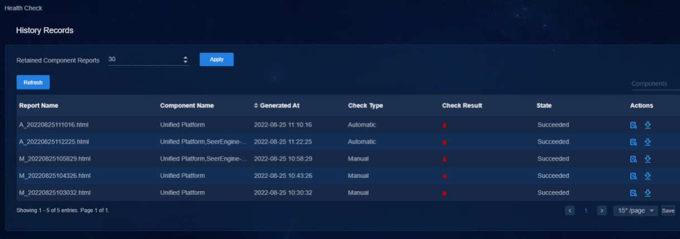This screenshot has height=239, width=680.
Task: View report M_20220825104326.html details icon
Action: click(633, 176)
